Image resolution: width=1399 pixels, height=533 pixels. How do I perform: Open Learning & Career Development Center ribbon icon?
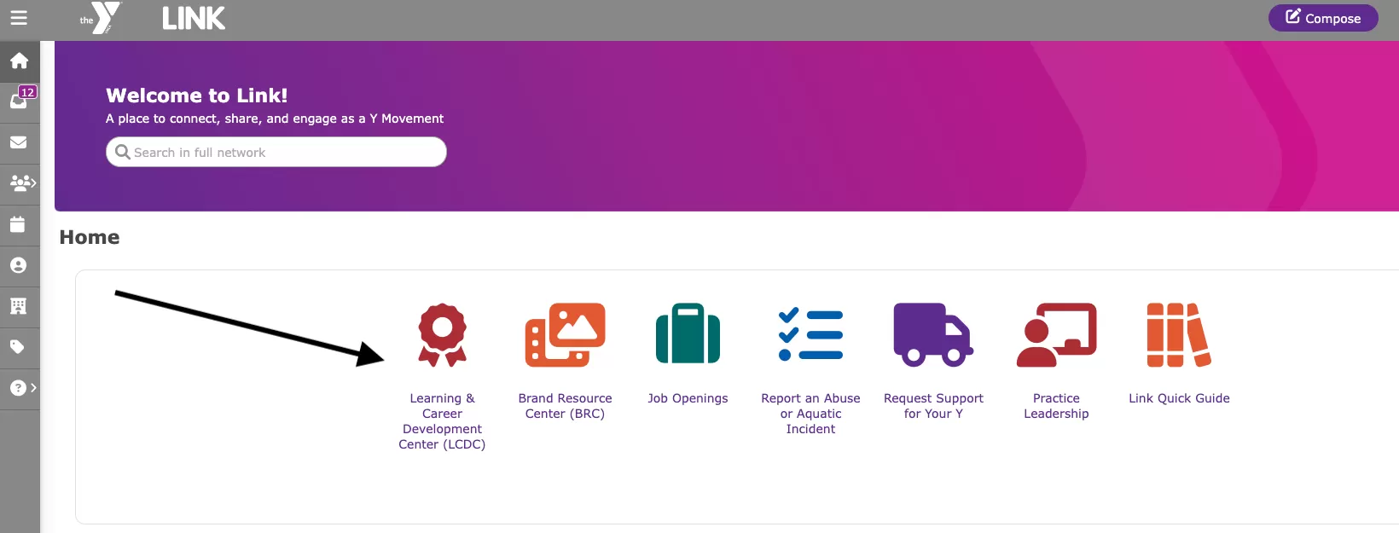coord(442,335)
